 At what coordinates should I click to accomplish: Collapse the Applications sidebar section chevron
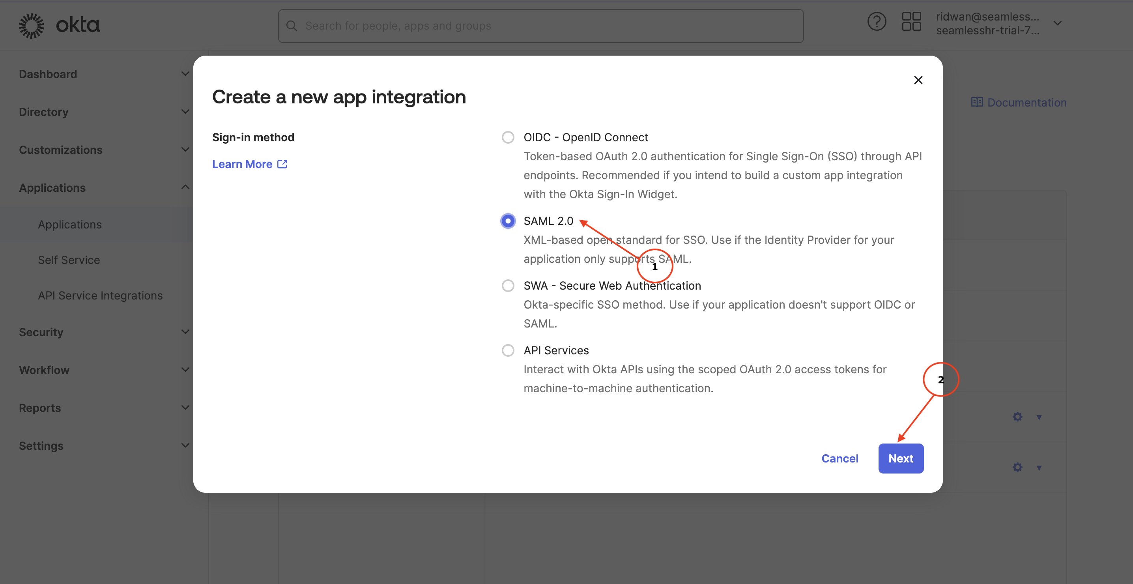[x=185, y=187]
